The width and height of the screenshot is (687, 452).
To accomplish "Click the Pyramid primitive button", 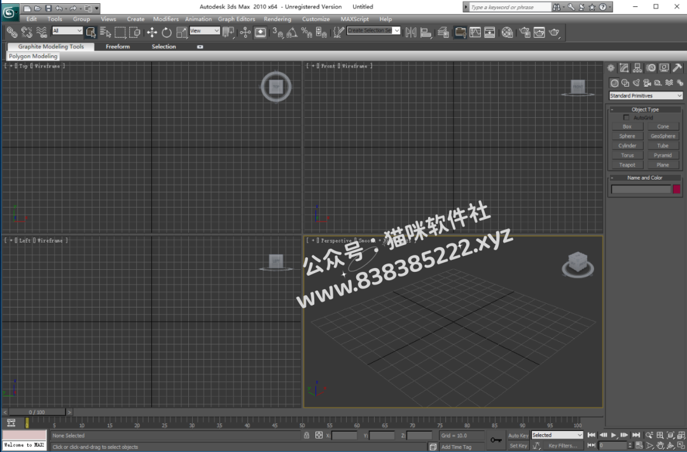I will click(x=663, y=155).
